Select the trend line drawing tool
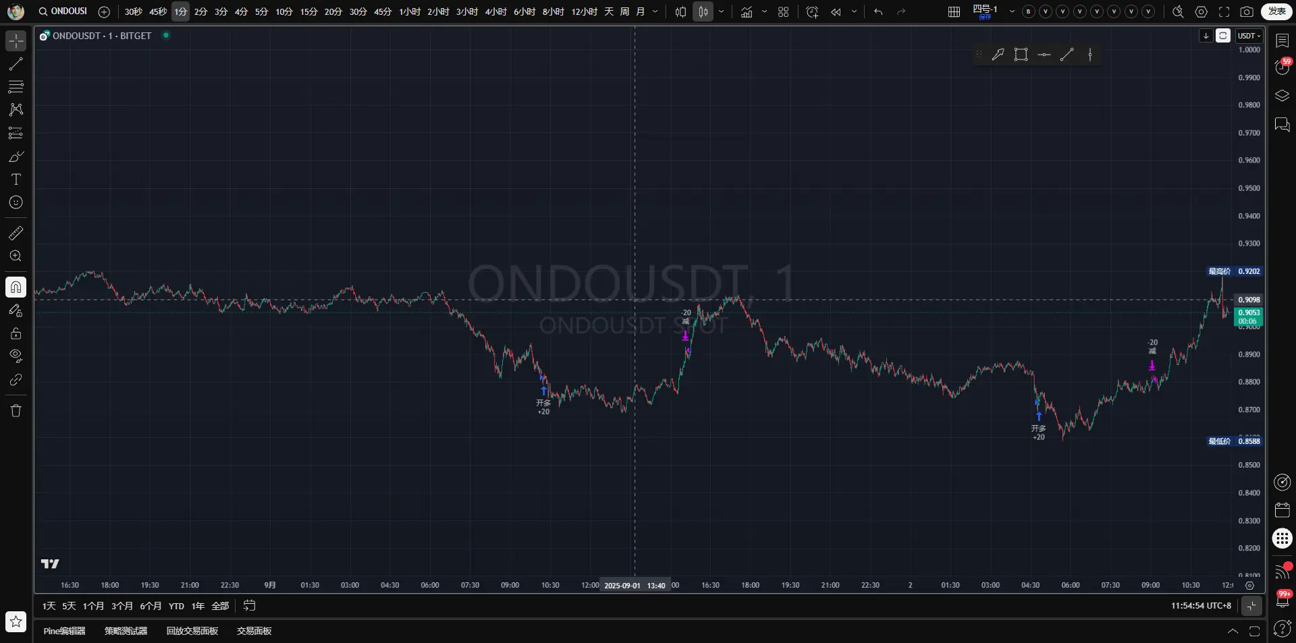The image size is (1296, 643). coord(16,64)
